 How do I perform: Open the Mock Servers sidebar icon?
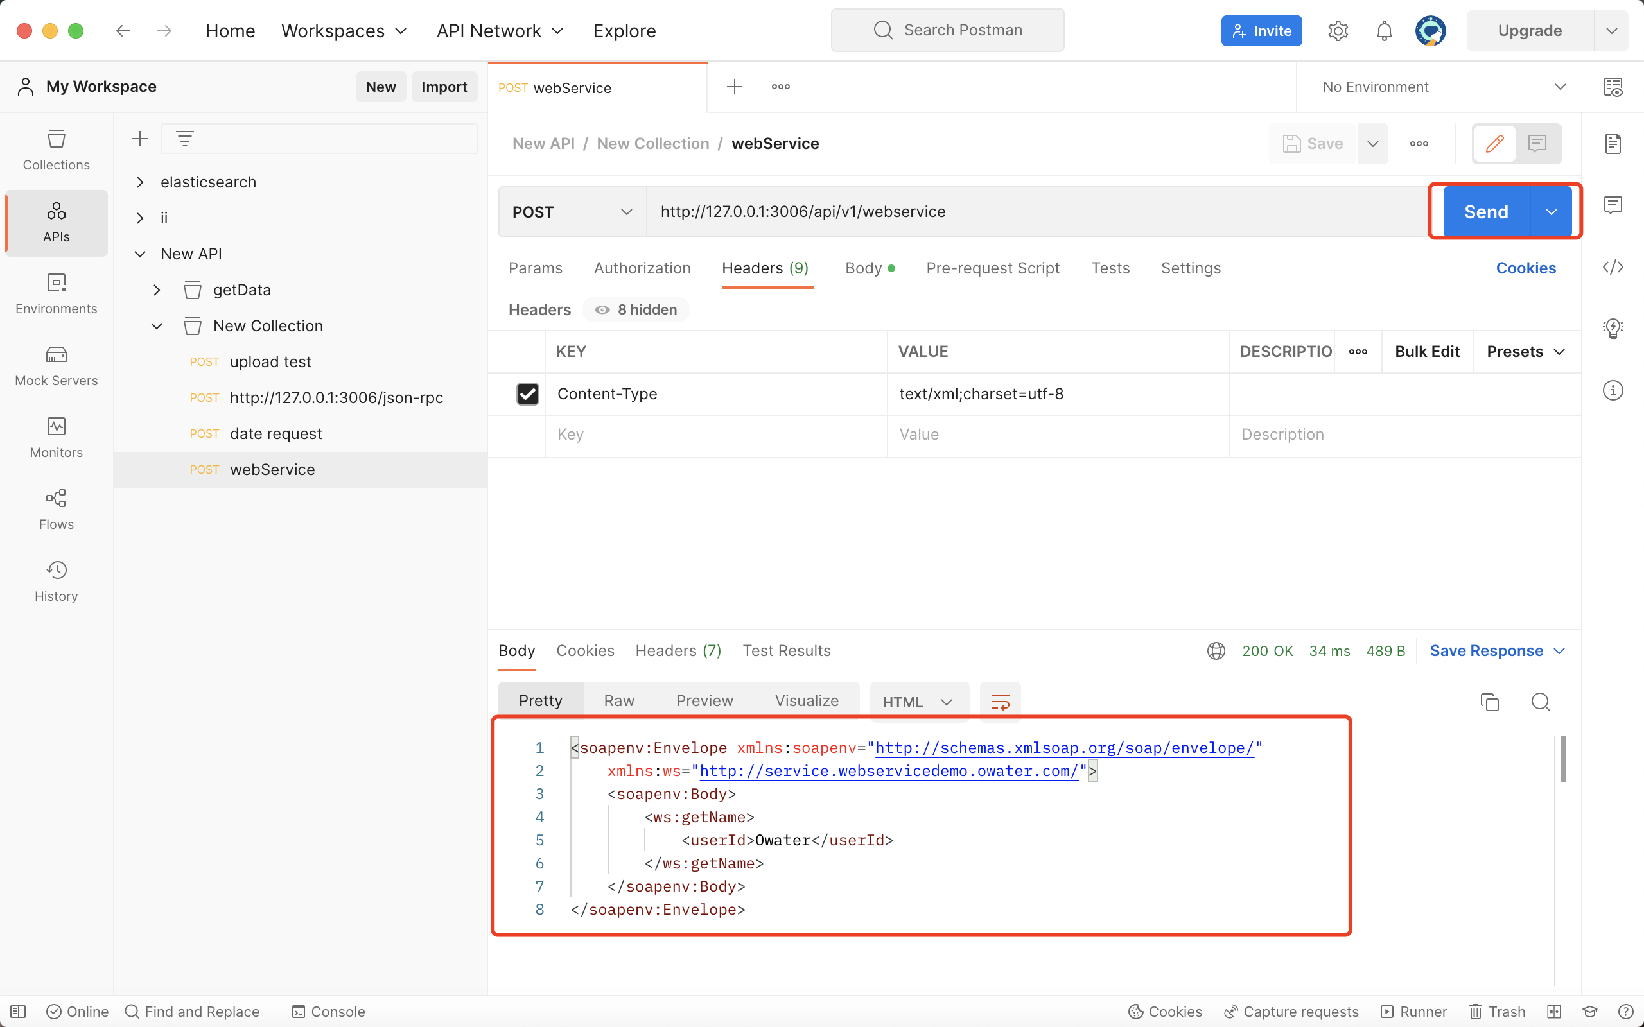[x=56, y=365]
